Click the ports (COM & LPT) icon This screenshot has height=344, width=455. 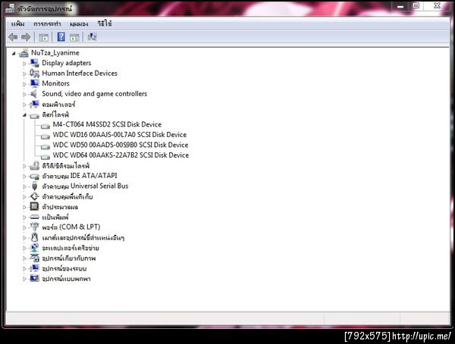(x=35, y=227)
